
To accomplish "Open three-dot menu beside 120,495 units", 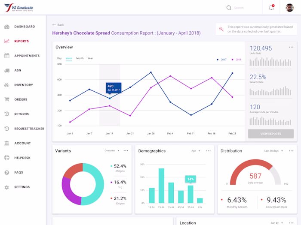I will (291, 47).
